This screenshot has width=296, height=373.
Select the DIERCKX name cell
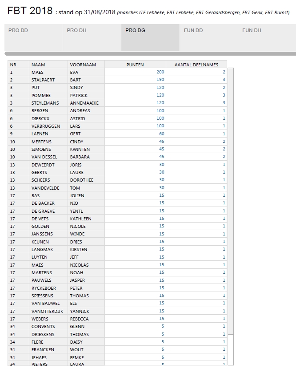[48, 118]
